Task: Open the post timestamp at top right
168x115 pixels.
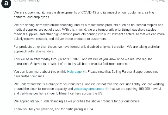Action: [x=158, y=1]
